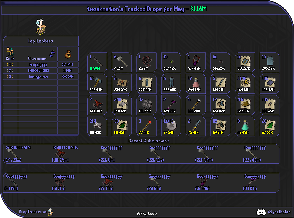
Task: Click the red leather tile worth 143.30K
Action: [97, 105]
